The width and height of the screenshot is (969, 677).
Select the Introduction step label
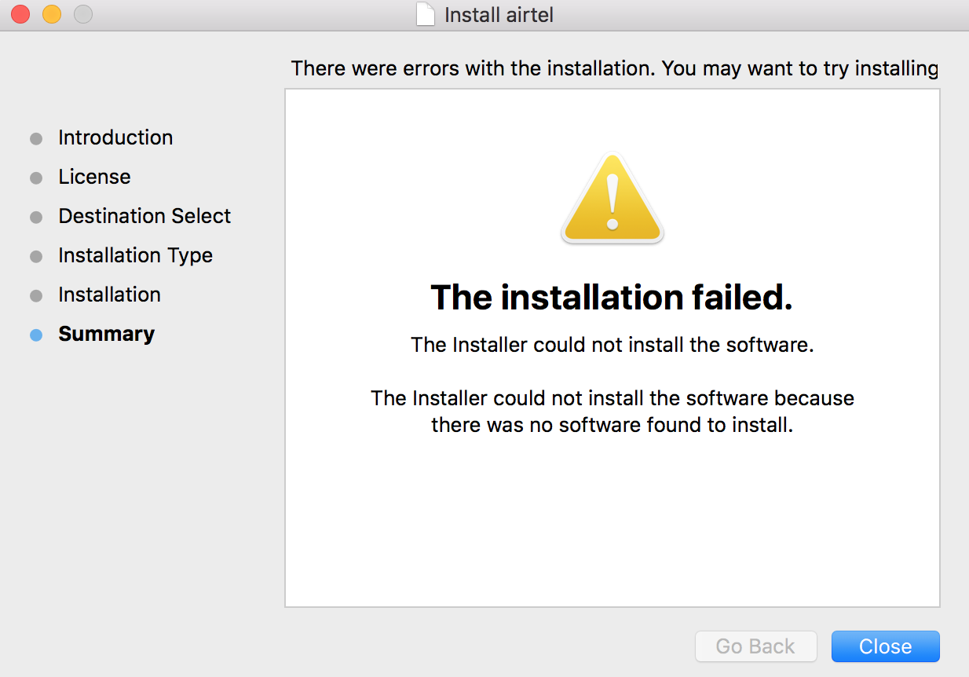[115, 137]
